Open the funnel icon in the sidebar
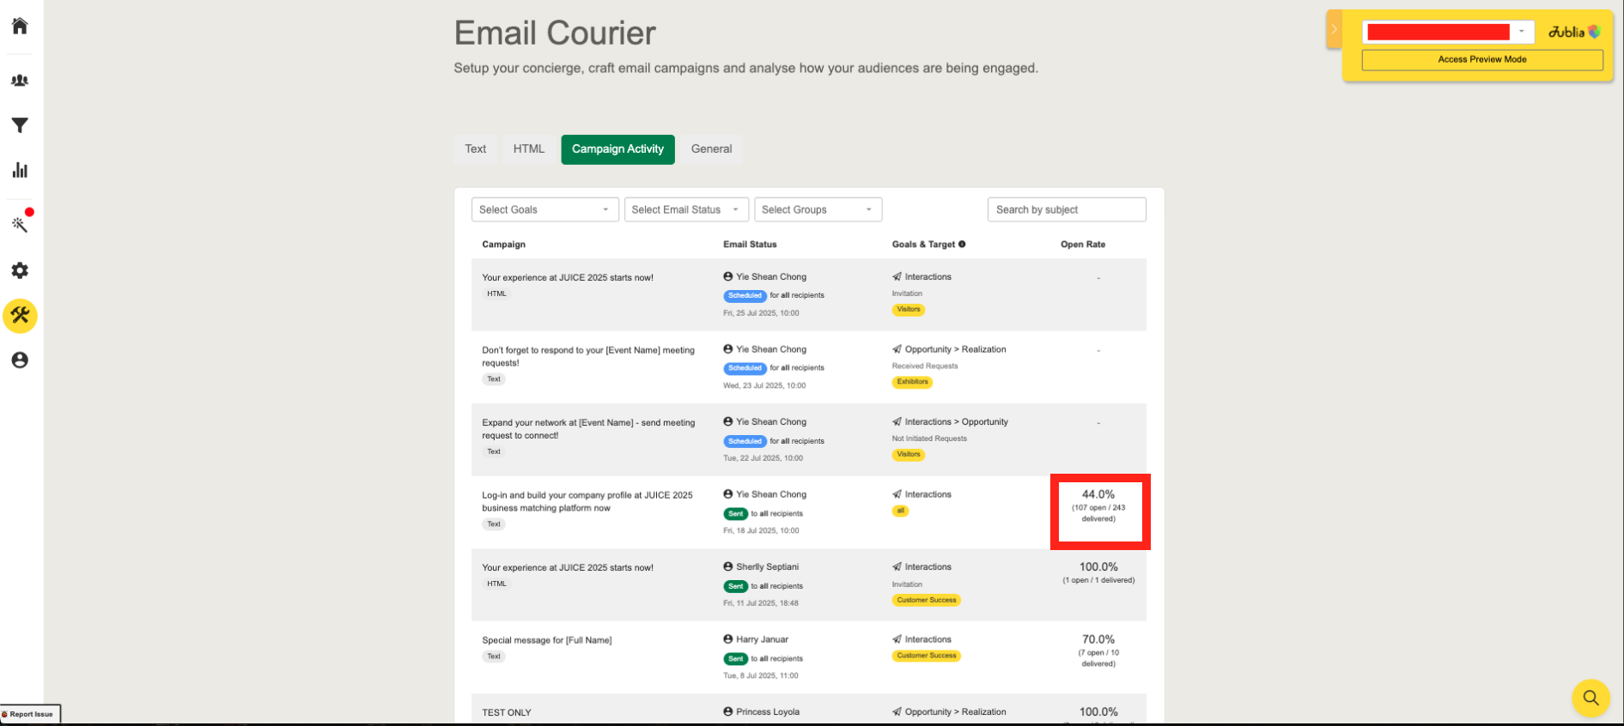This screenshot has height=726, width=1624. pyautogui.click(x=20, y=125)
